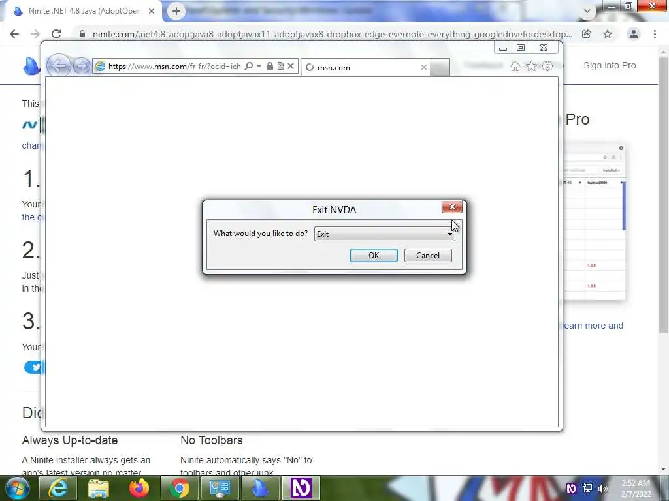669x501 pixels.
Task: Click the Ninite Pro screenshot thumbnail
Action: [x=595, y=222]
